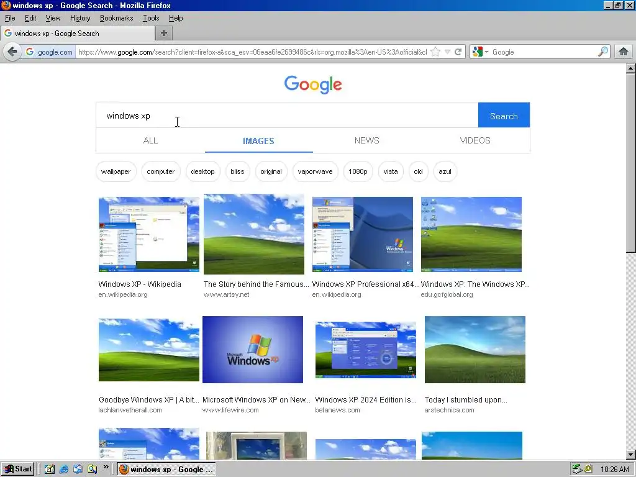The width and height of the screenshot is (636, 477).
Task: Open the Edit menu
Action: click(30, 18)
